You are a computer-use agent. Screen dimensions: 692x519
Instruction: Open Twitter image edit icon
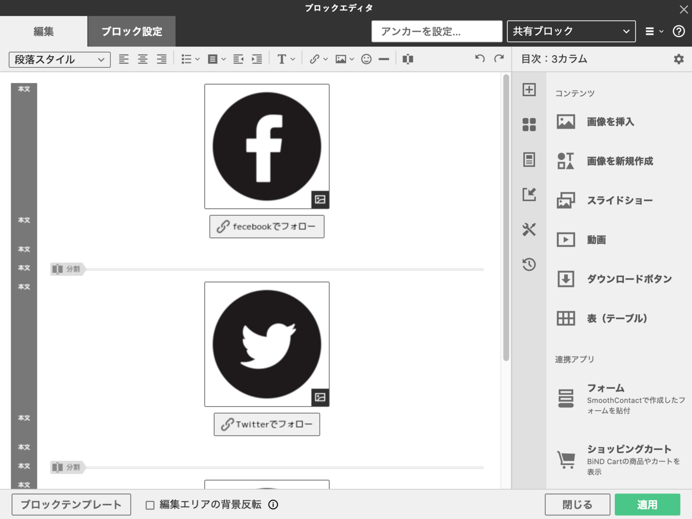point(320,397)
